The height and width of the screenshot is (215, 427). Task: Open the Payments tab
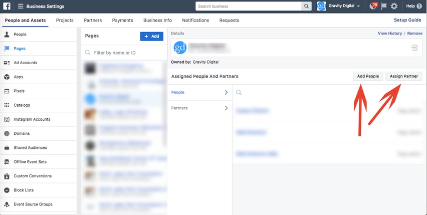[123, 20]
